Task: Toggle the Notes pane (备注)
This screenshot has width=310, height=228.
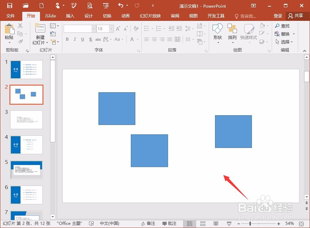Action: (148, 224)
